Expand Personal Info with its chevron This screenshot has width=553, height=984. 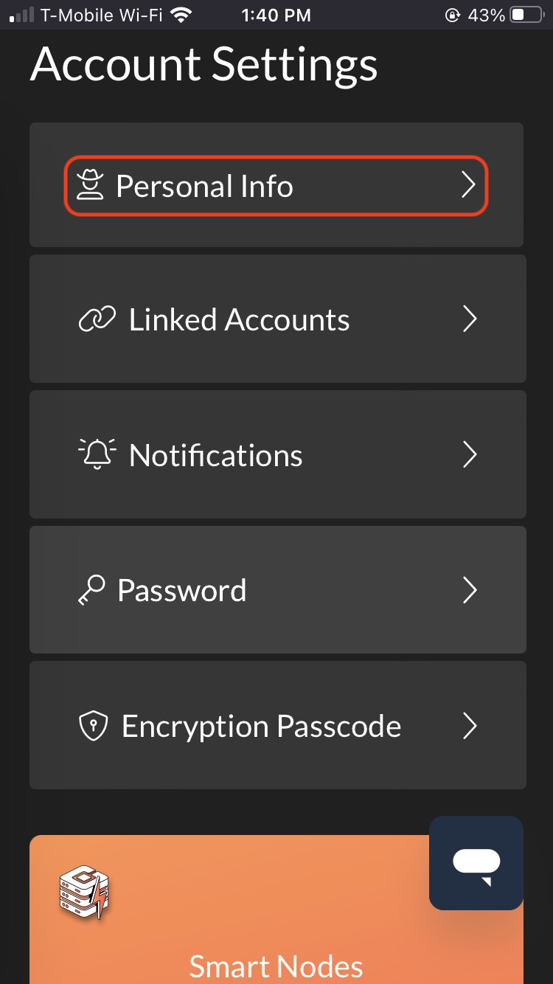pyautogui.click(x=468, y=185)
